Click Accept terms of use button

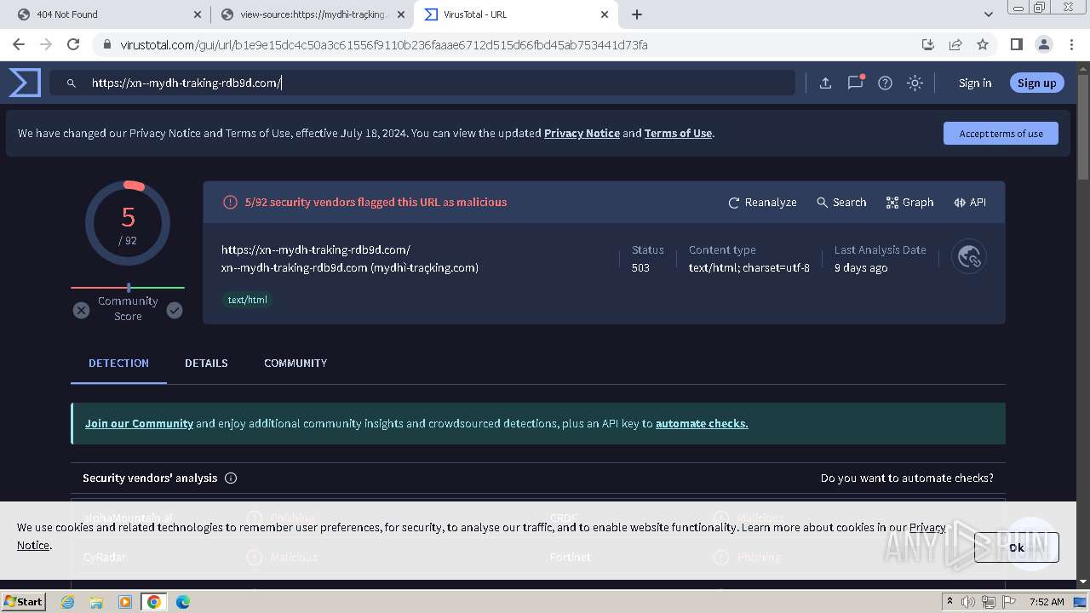tap(1001, 133)
